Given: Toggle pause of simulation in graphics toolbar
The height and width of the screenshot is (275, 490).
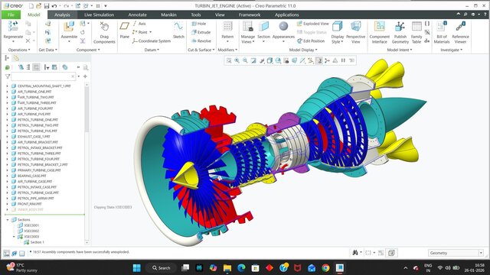Looking at the screenshot, I should click(343, 60).
